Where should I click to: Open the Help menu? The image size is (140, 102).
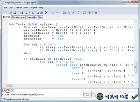41,8
